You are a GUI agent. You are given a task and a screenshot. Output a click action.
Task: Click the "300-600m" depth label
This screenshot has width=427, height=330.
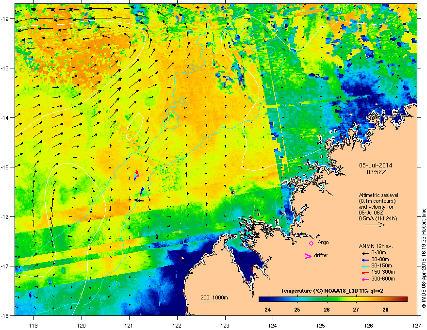tap(383, 279)
